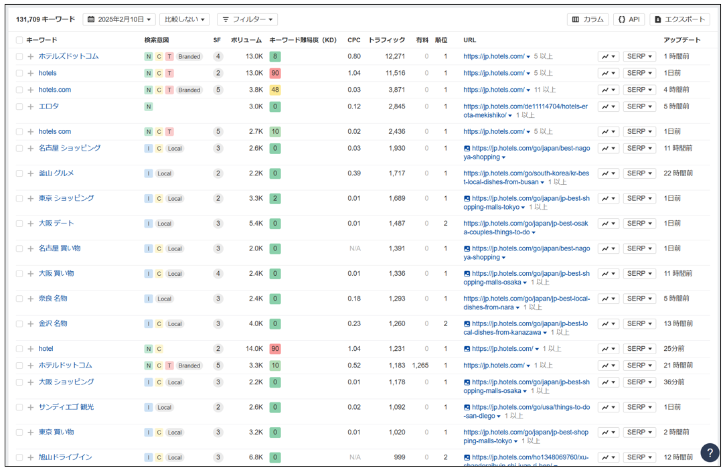Viewport: 725px width, 470px height.
Task: Click SERP feature icon in サンディエゴ 観光 URL
Action: [467, 408]
